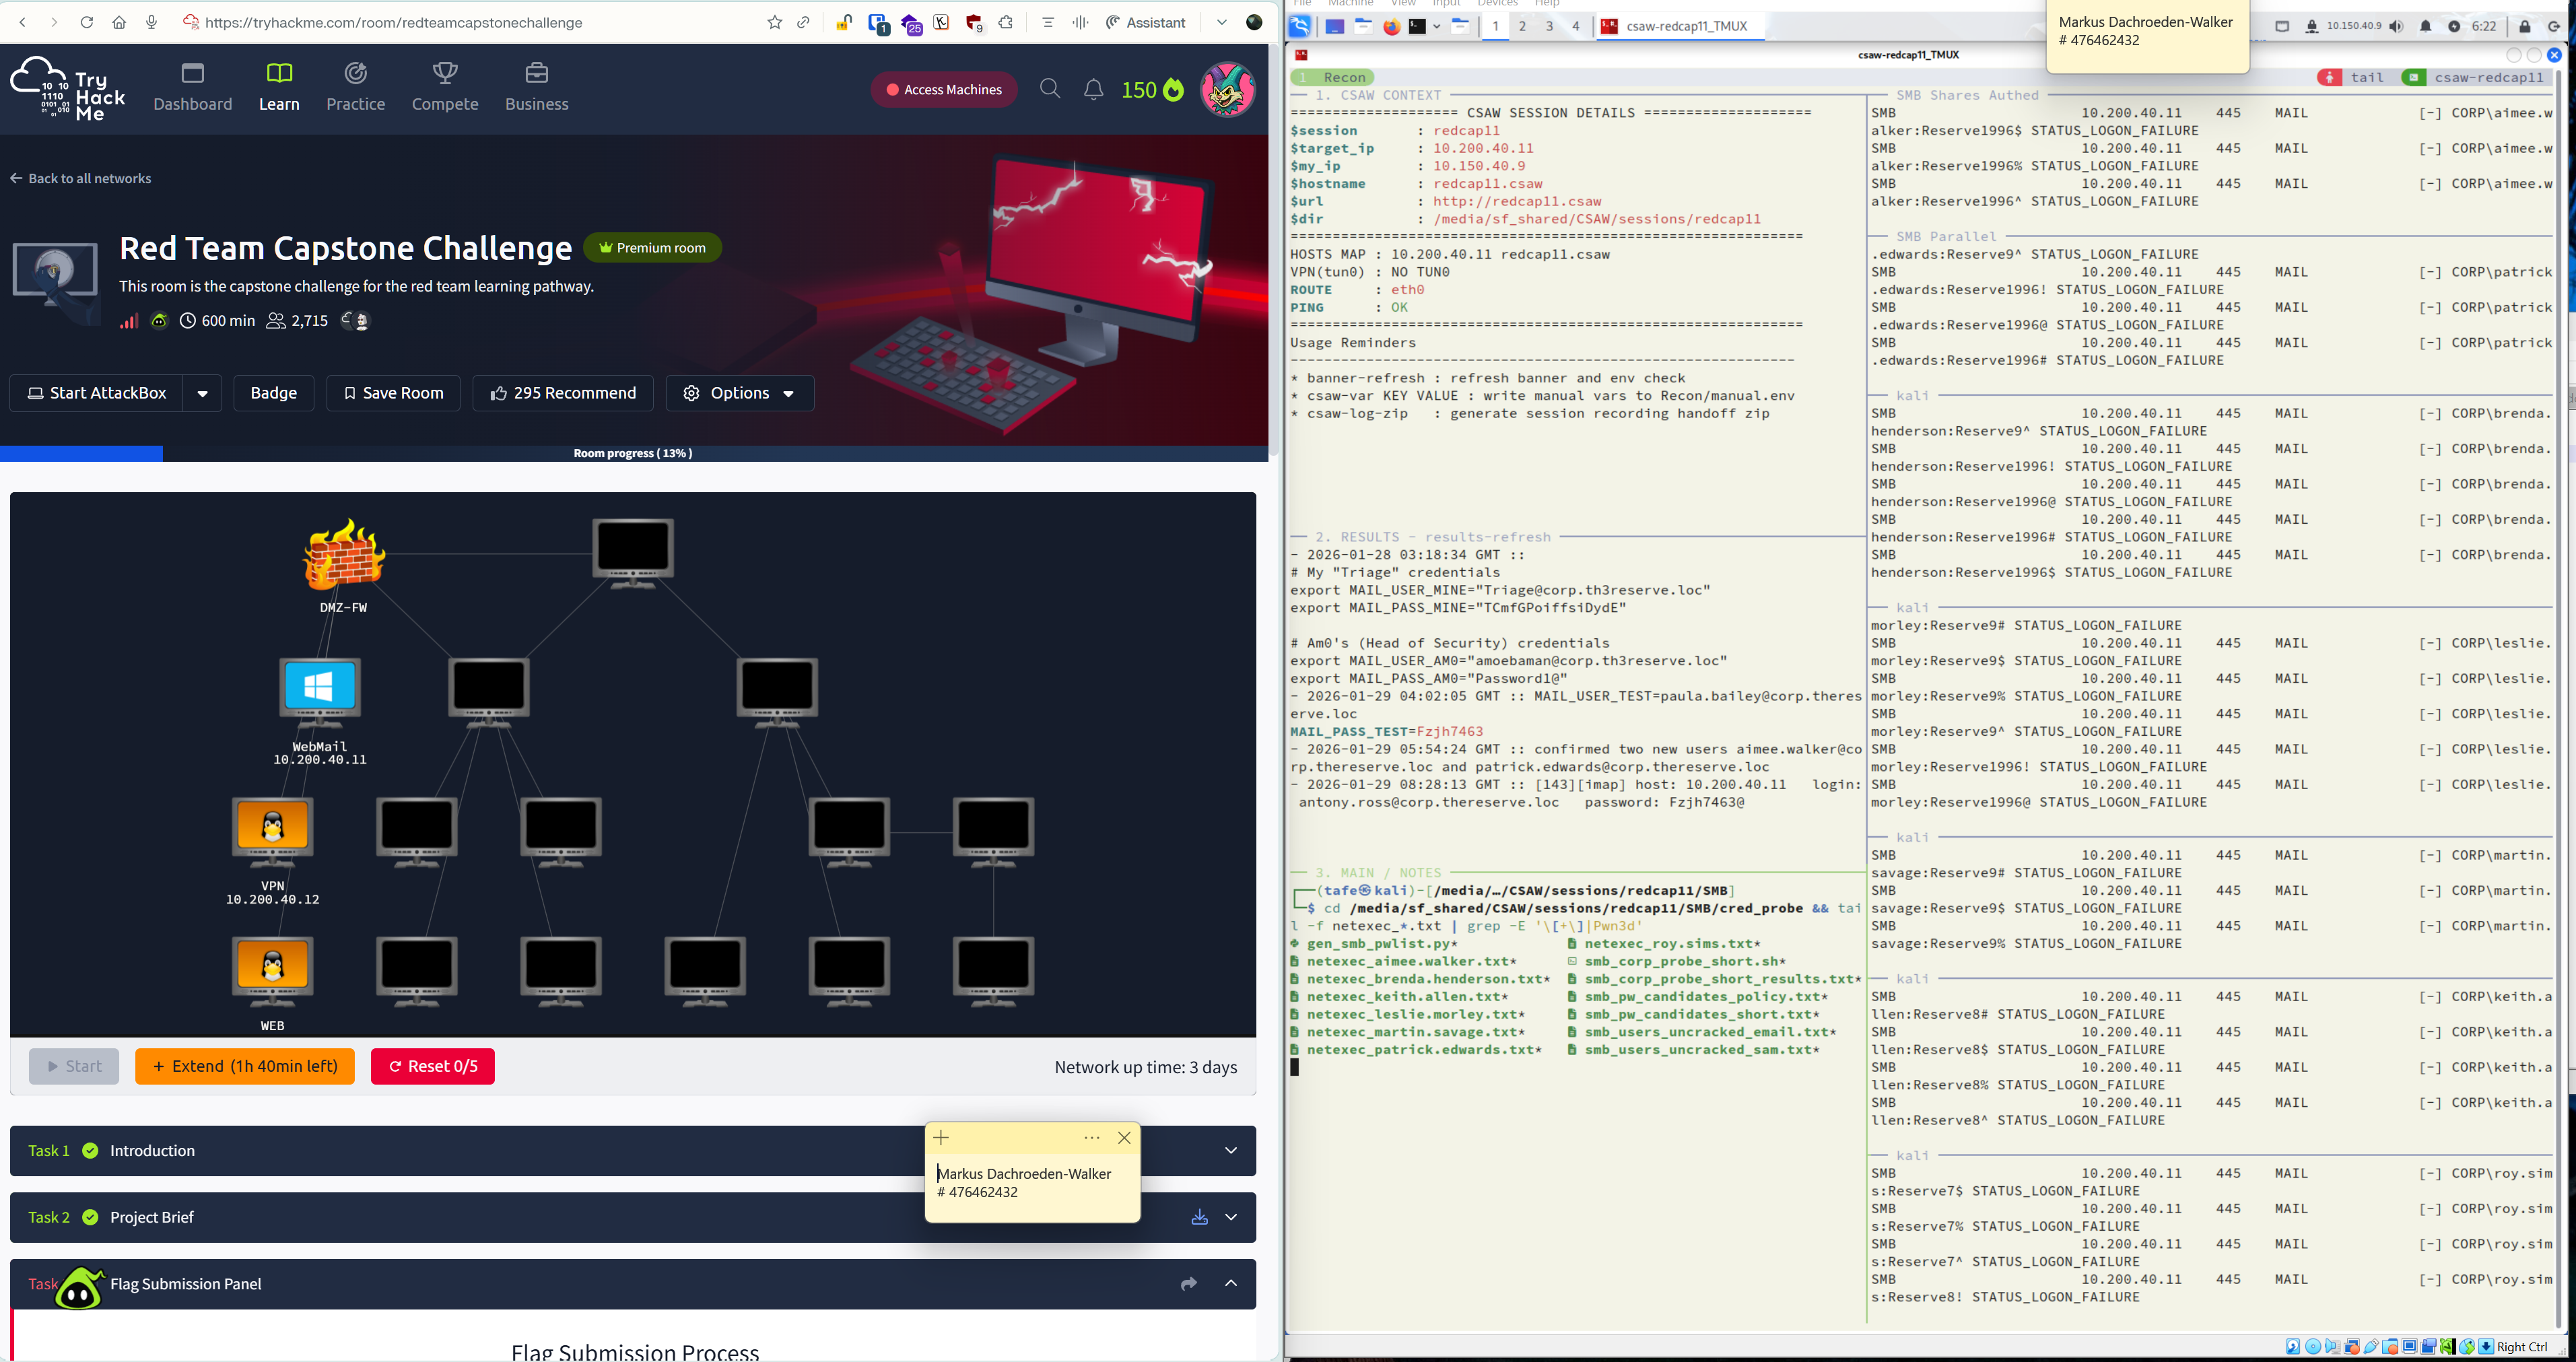Toggle the Save Room bookmark
The height and width of the screenshot is (1362, 2576).
393,393
